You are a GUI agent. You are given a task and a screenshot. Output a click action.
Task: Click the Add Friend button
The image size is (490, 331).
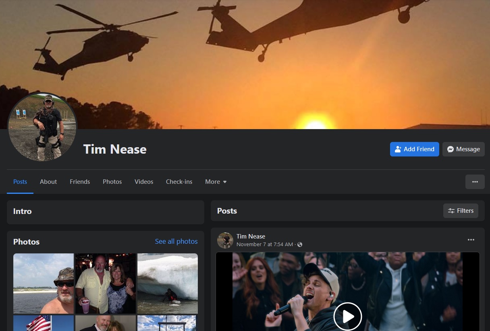tap(414, 149)
